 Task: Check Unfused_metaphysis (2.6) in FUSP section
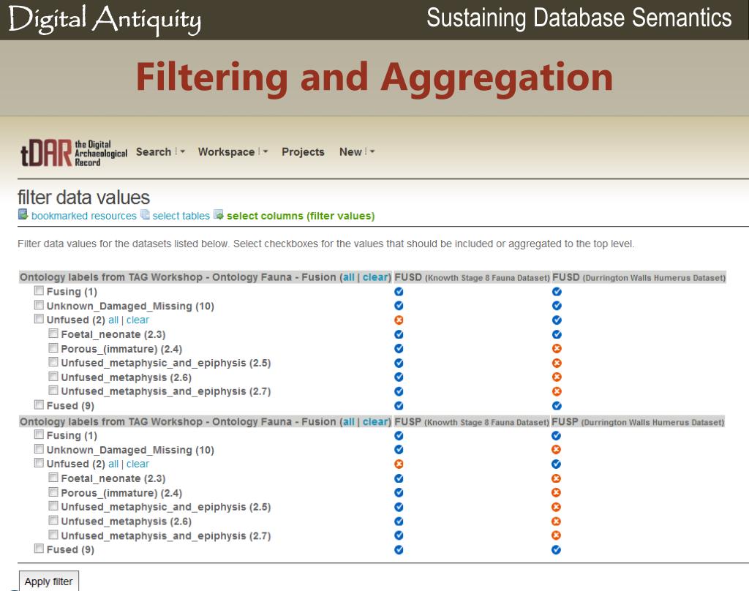click(x=53, y=520)
